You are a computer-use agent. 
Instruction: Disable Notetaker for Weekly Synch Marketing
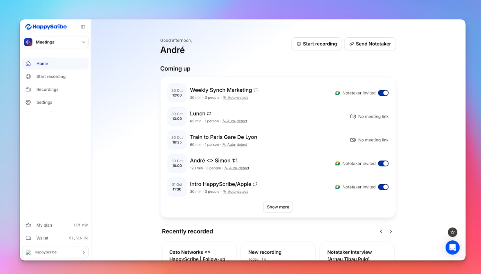(383, 93)
